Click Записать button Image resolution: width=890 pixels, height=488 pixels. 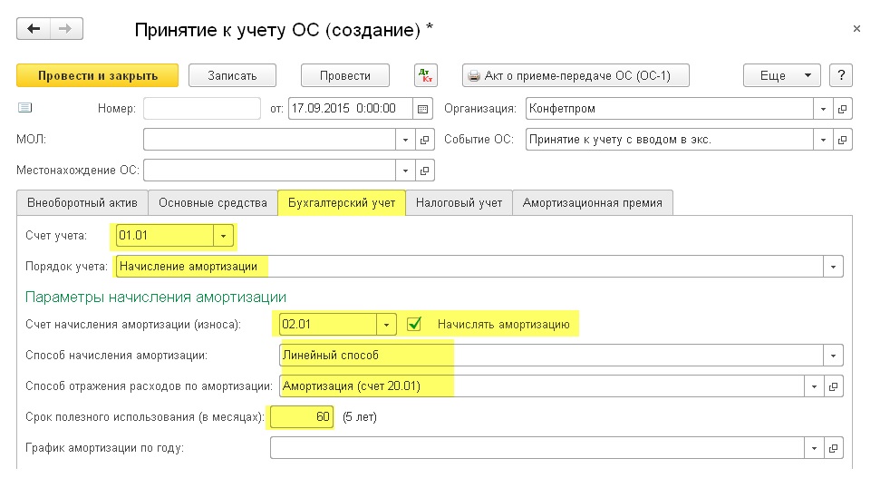tap(232, 75)
